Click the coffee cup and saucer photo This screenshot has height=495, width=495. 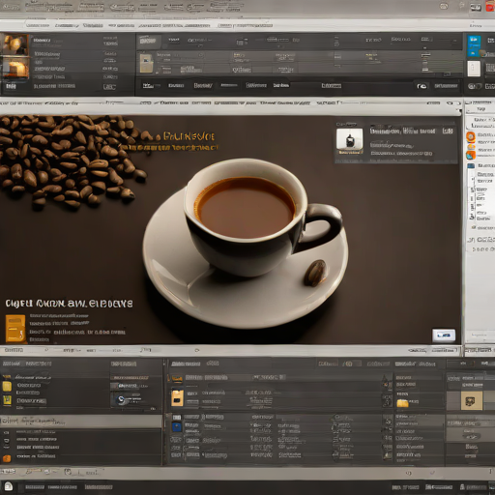pos(246,244)
